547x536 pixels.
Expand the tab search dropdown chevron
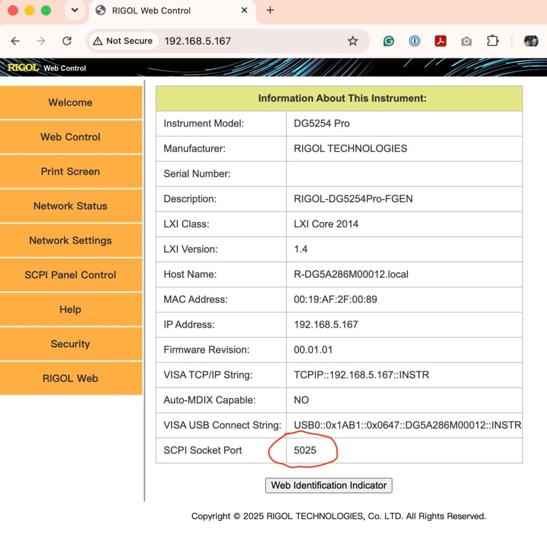click(x=75, y=11)
